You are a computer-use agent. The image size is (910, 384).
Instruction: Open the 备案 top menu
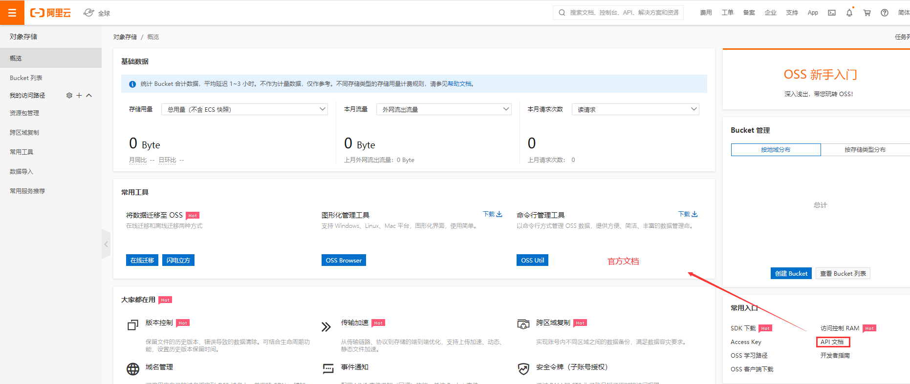pos(749,13)
